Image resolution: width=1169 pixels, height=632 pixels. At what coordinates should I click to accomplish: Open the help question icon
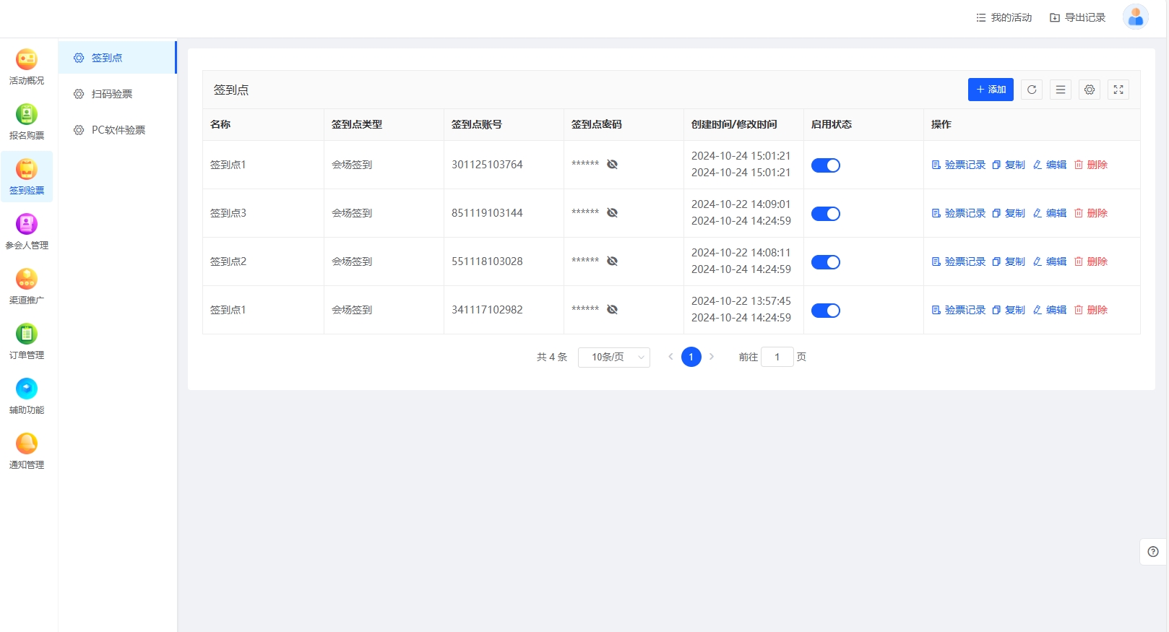(x=1153, y=552)
